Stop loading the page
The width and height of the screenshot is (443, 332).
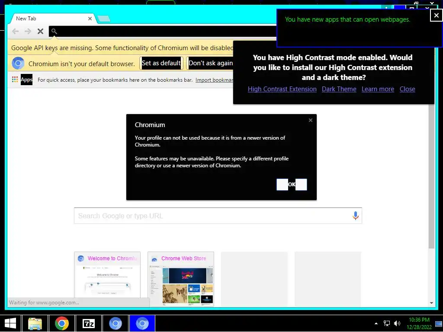click(40, 31)
